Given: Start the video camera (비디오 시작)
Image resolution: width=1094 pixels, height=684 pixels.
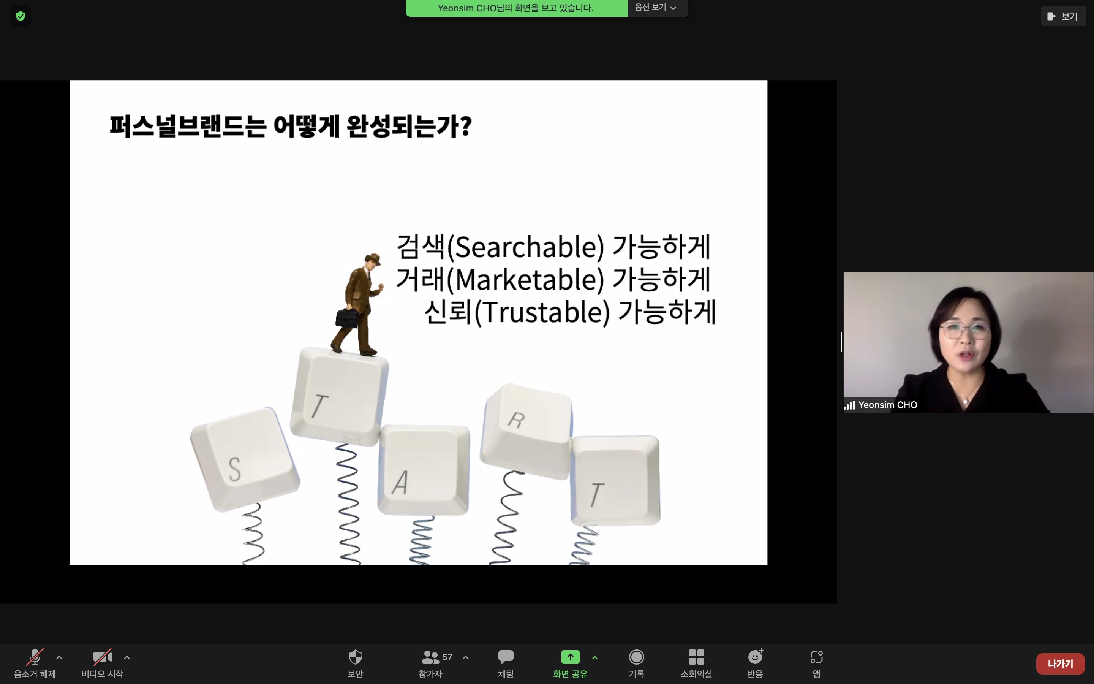Looking at the screenshot, I should pos(102,657).
